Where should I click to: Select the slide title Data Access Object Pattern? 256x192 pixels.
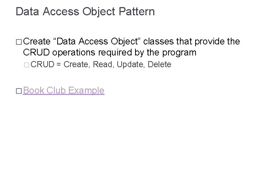coord(85,12)
